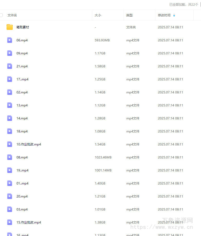This screenshot has height=236, width=201.
Task: Open the file named 13.mp4
Action: point(22,105)
